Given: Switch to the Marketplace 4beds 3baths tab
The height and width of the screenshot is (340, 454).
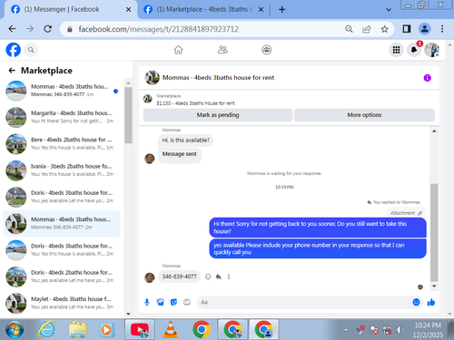Looking at the screenshot, I should [200, 9].
